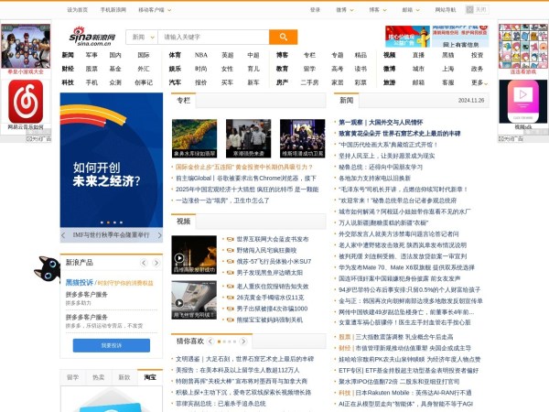The width and height of the screenshot is (549, 412).
Task: Click the next arrow in 新浪产品 panel
Action: [156, 262]
